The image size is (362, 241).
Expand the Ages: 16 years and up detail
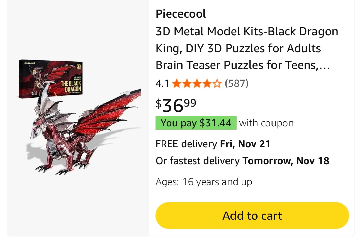tap(204, 182)
